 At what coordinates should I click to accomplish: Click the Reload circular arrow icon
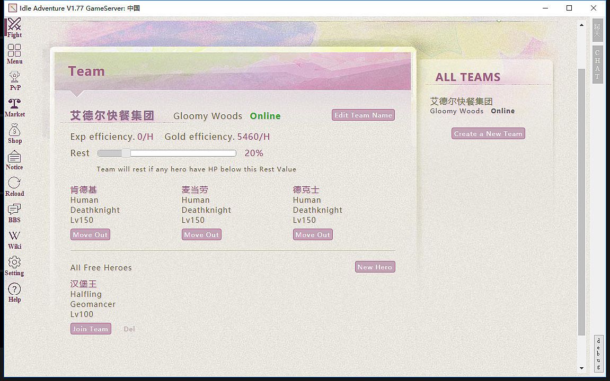tap(14, 187)
